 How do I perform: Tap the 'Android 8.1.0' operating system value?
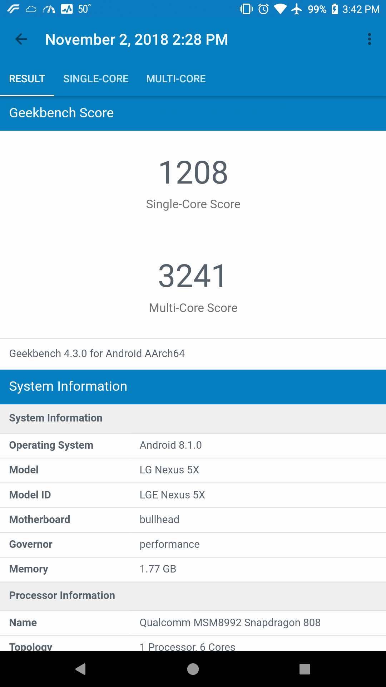pos(170,445)
